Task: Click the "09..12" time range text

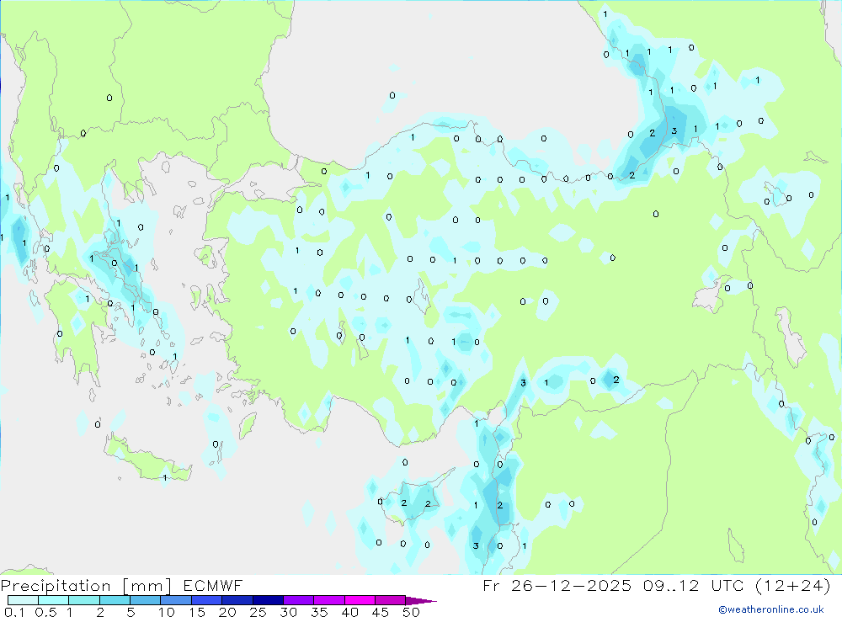Action: coord(671,585)
